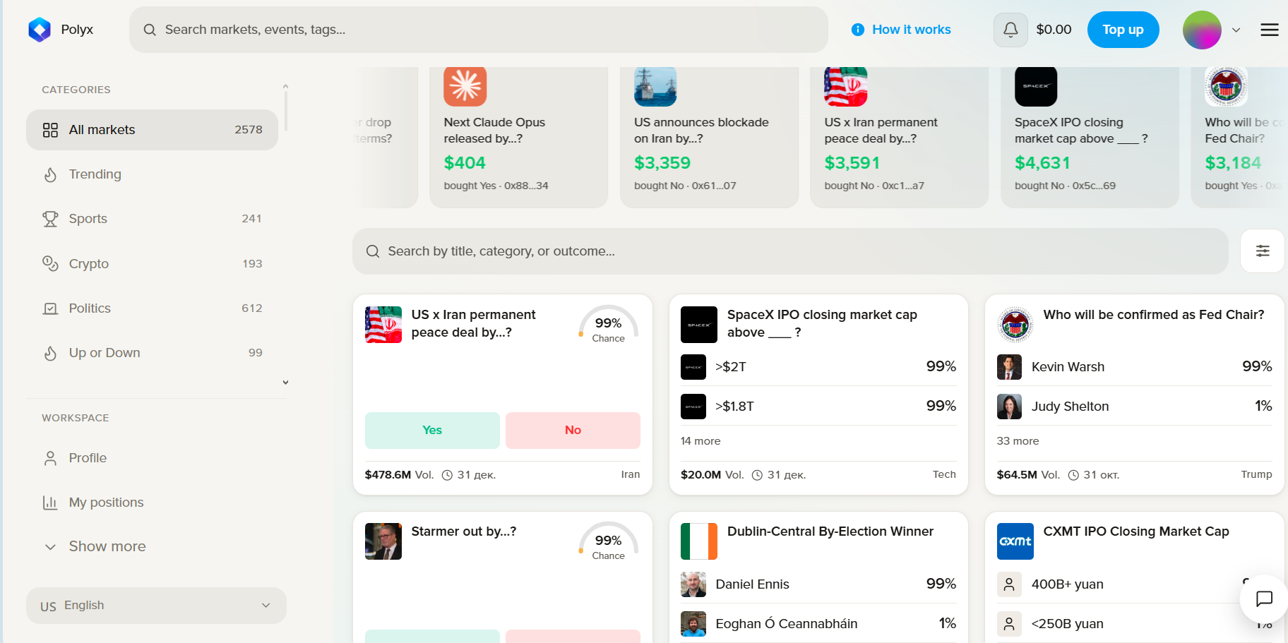Focus the Search markets, events, tags field
1288x643 pixels.
478,30
